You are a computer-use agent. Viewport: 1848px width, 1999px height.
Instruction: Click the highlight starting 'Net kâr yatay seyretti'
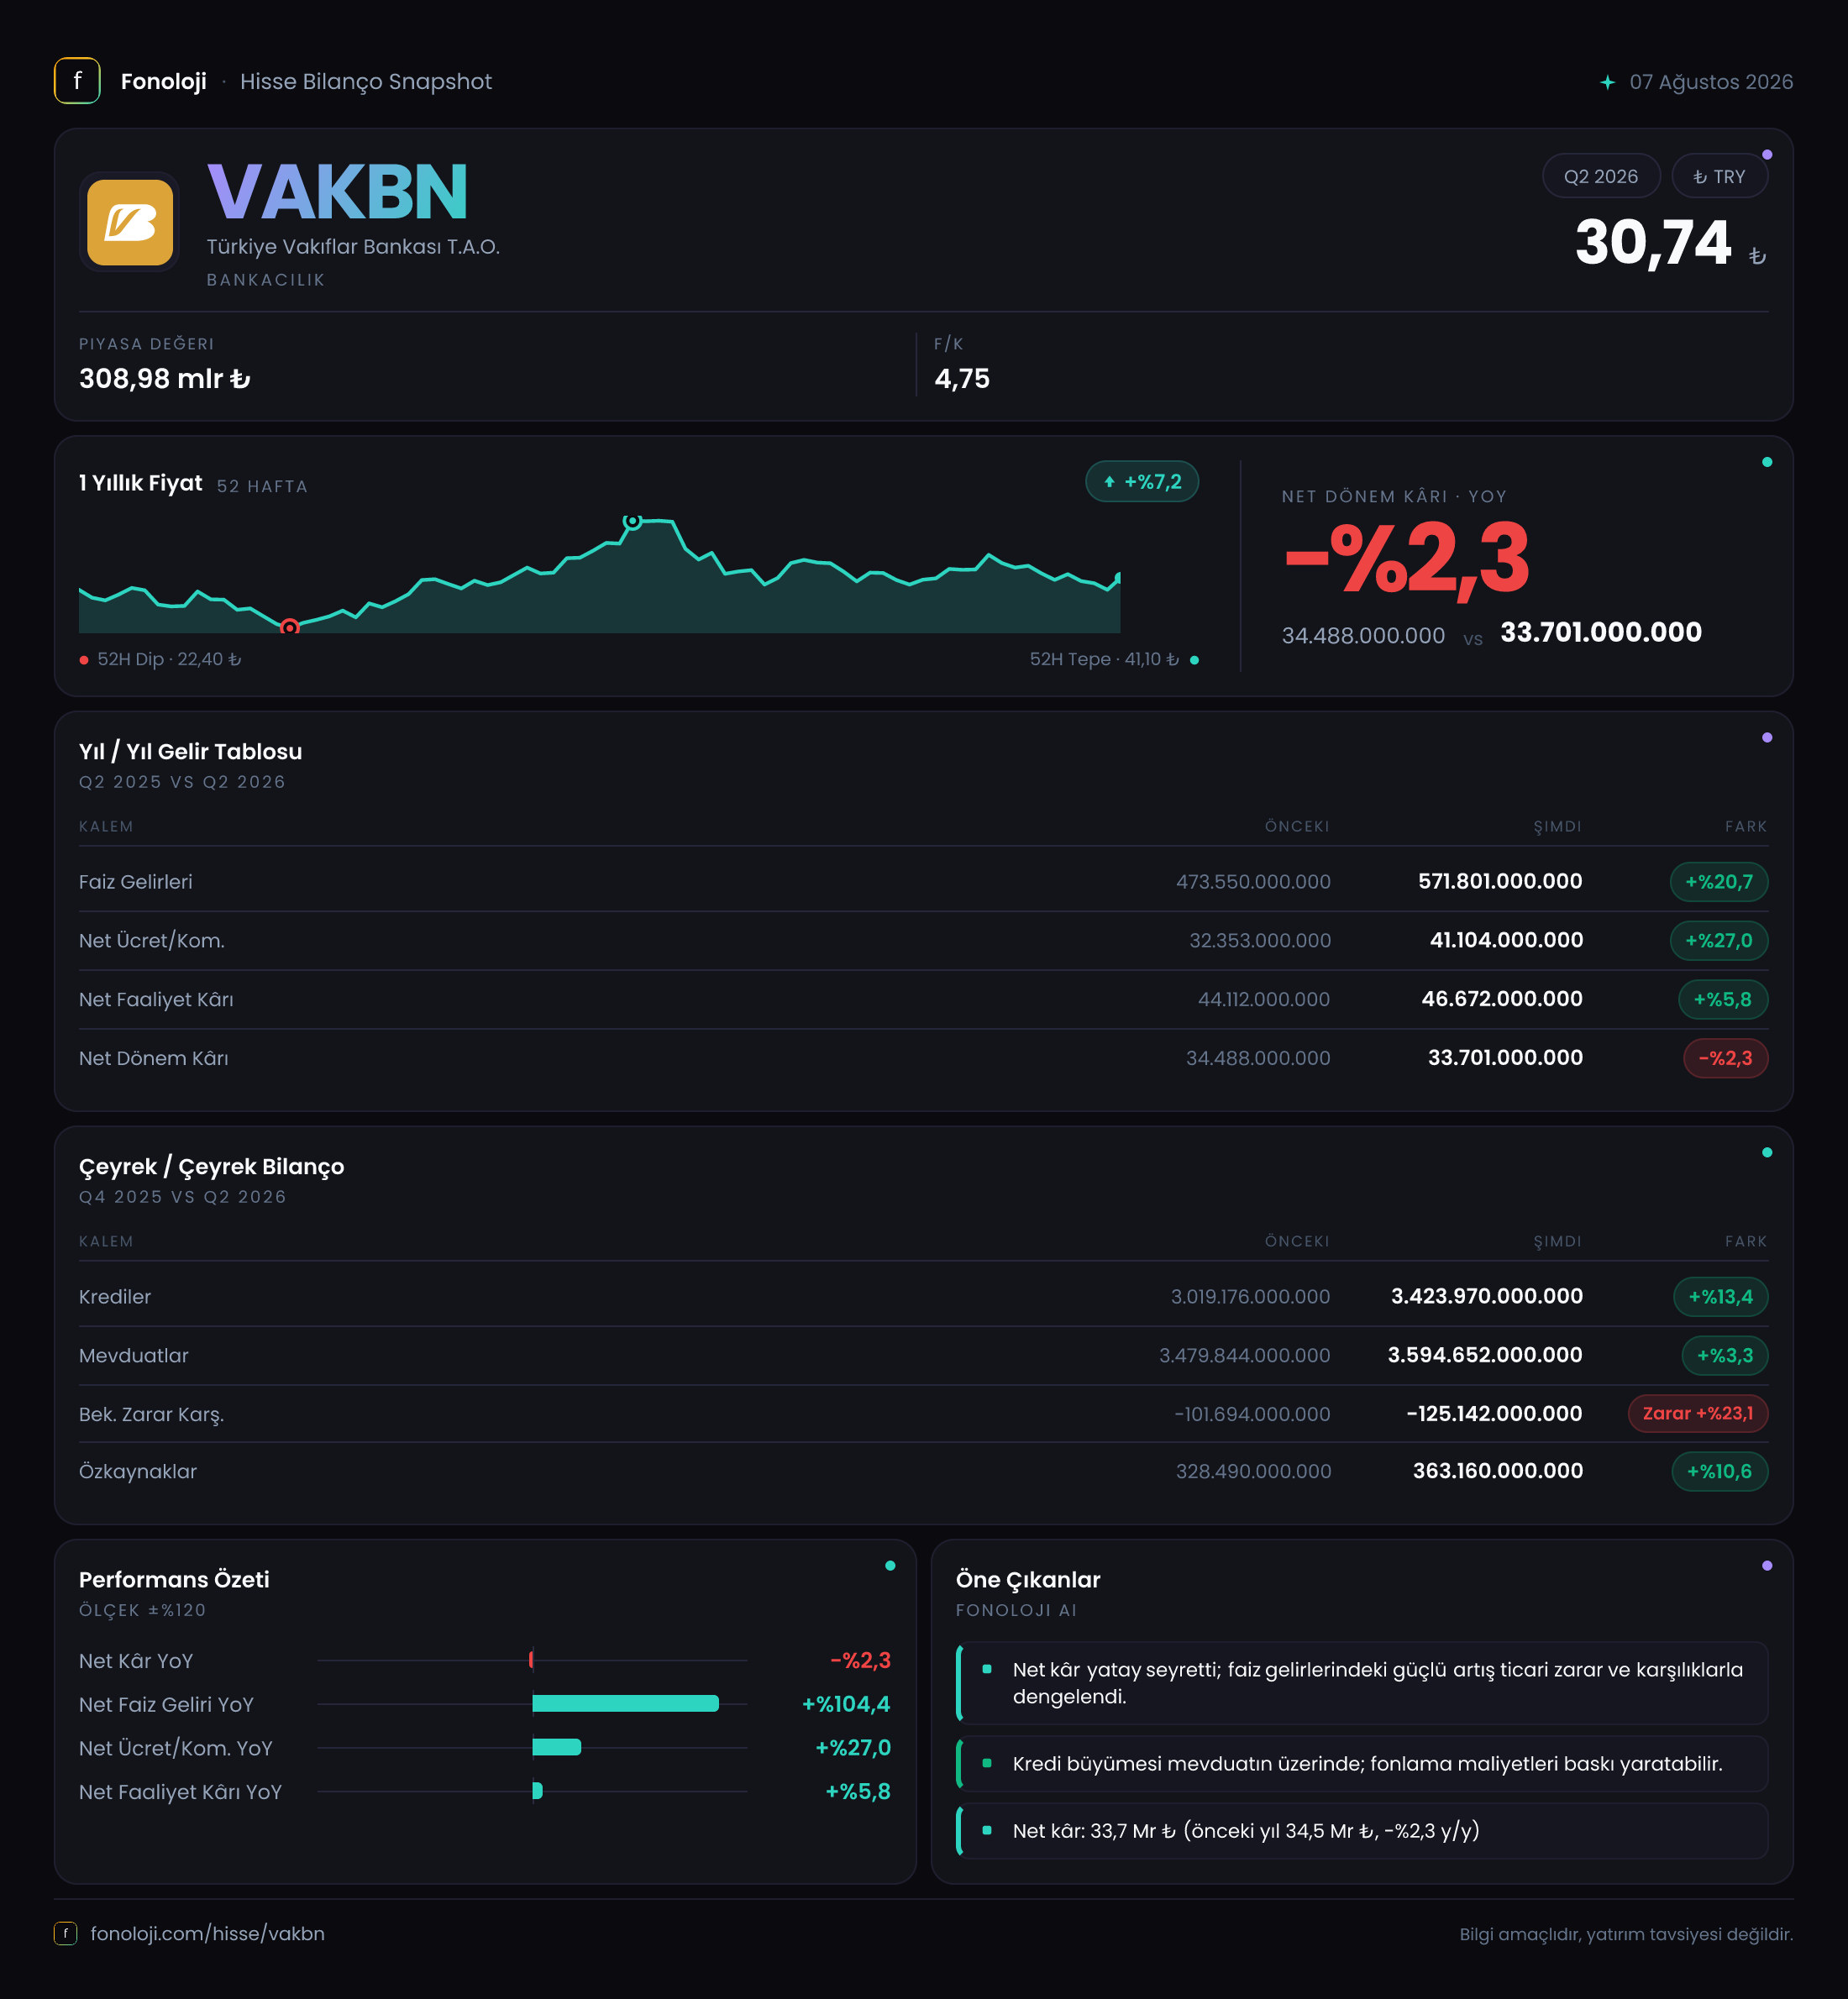point(1362,1683)
